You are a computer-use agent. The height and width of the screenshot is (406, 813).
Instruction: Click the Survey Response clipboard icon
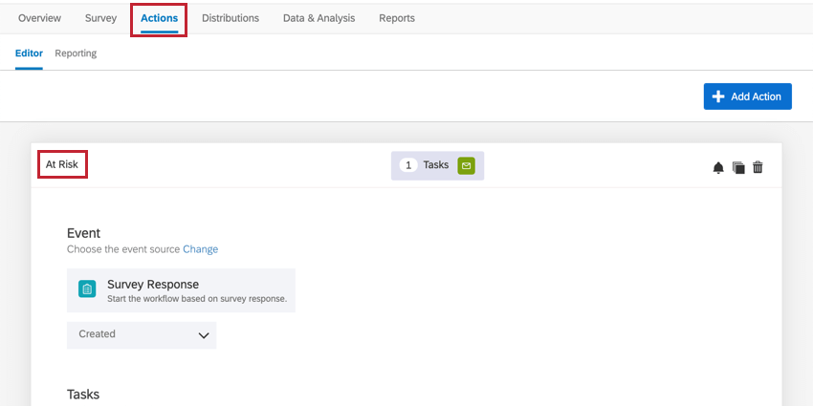87,289
